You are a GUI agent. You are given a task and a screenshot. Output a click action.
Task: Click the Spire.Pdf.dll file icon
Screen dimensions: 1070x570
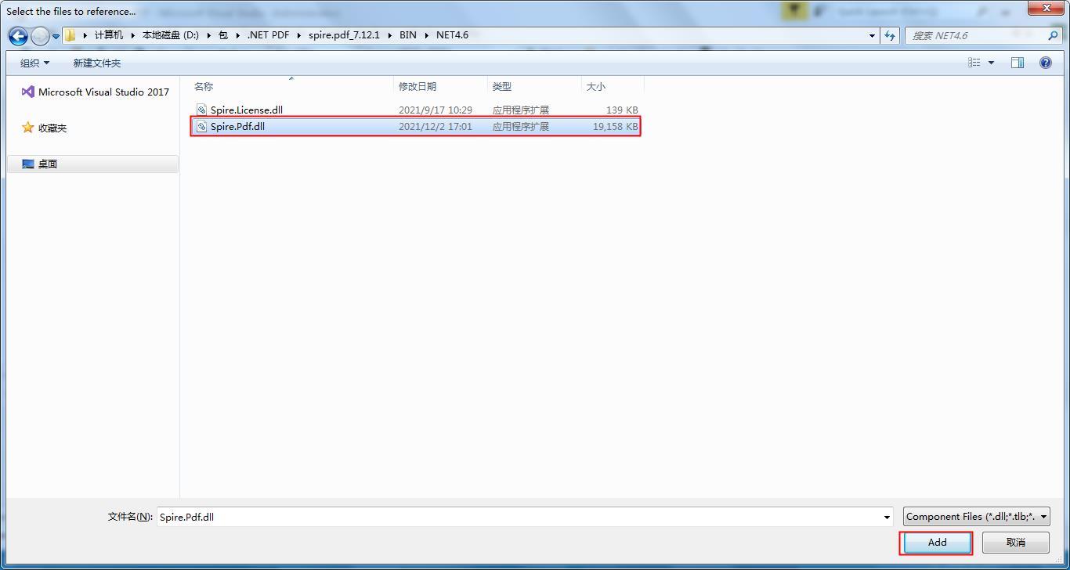pos(201,126)
